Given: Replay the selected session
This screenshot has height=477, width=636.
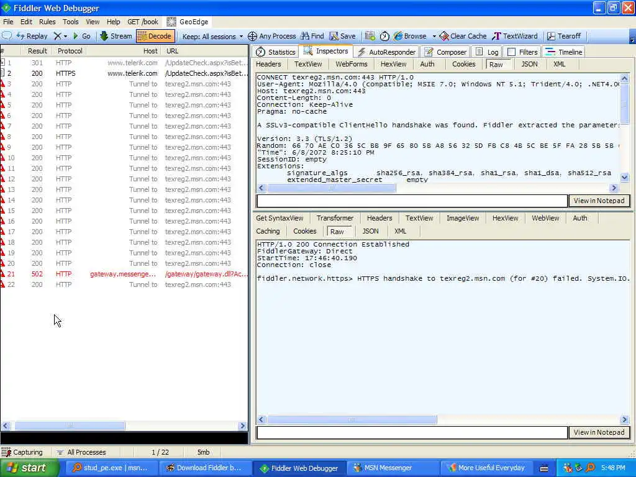Looking at the screenshot, I should click(32, 36).
